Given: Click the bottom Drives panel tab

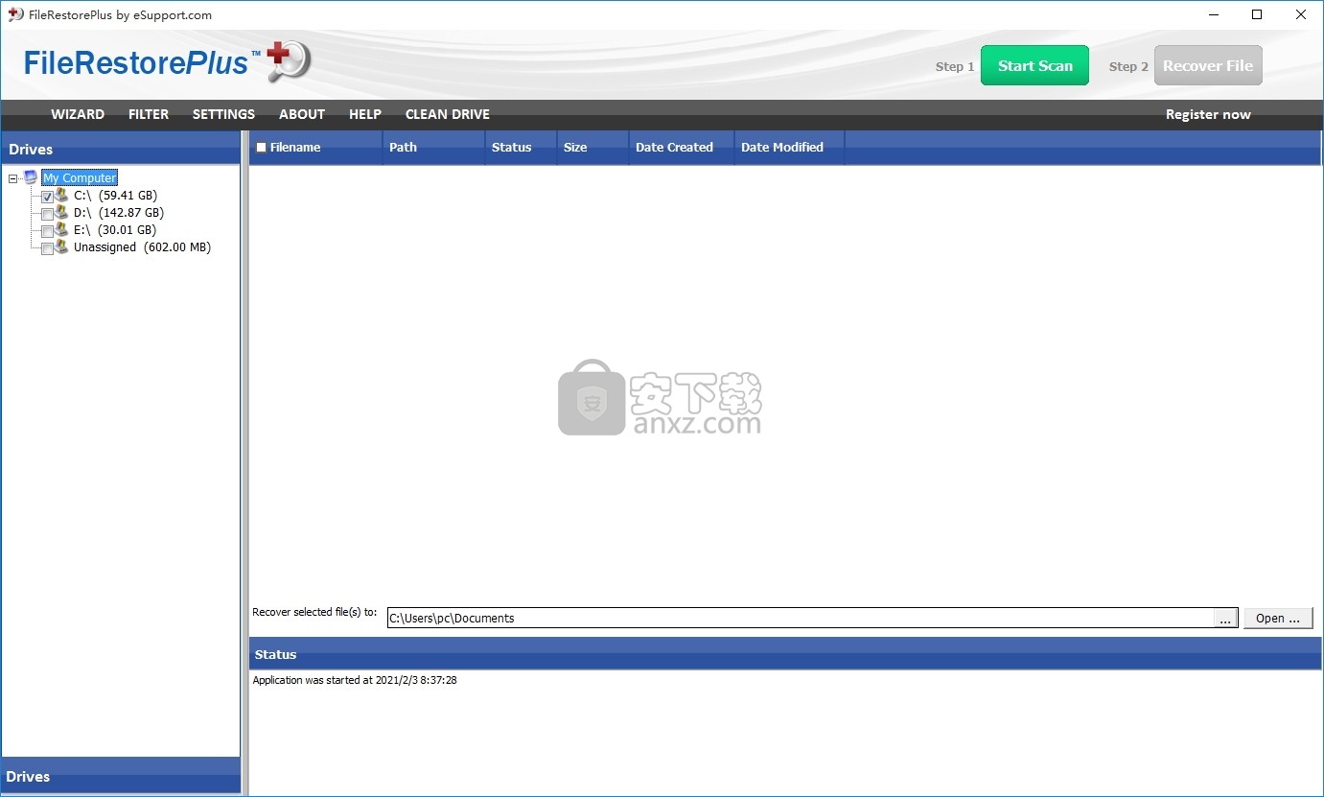Looking at the screenshot, I should tap(121, 776).
